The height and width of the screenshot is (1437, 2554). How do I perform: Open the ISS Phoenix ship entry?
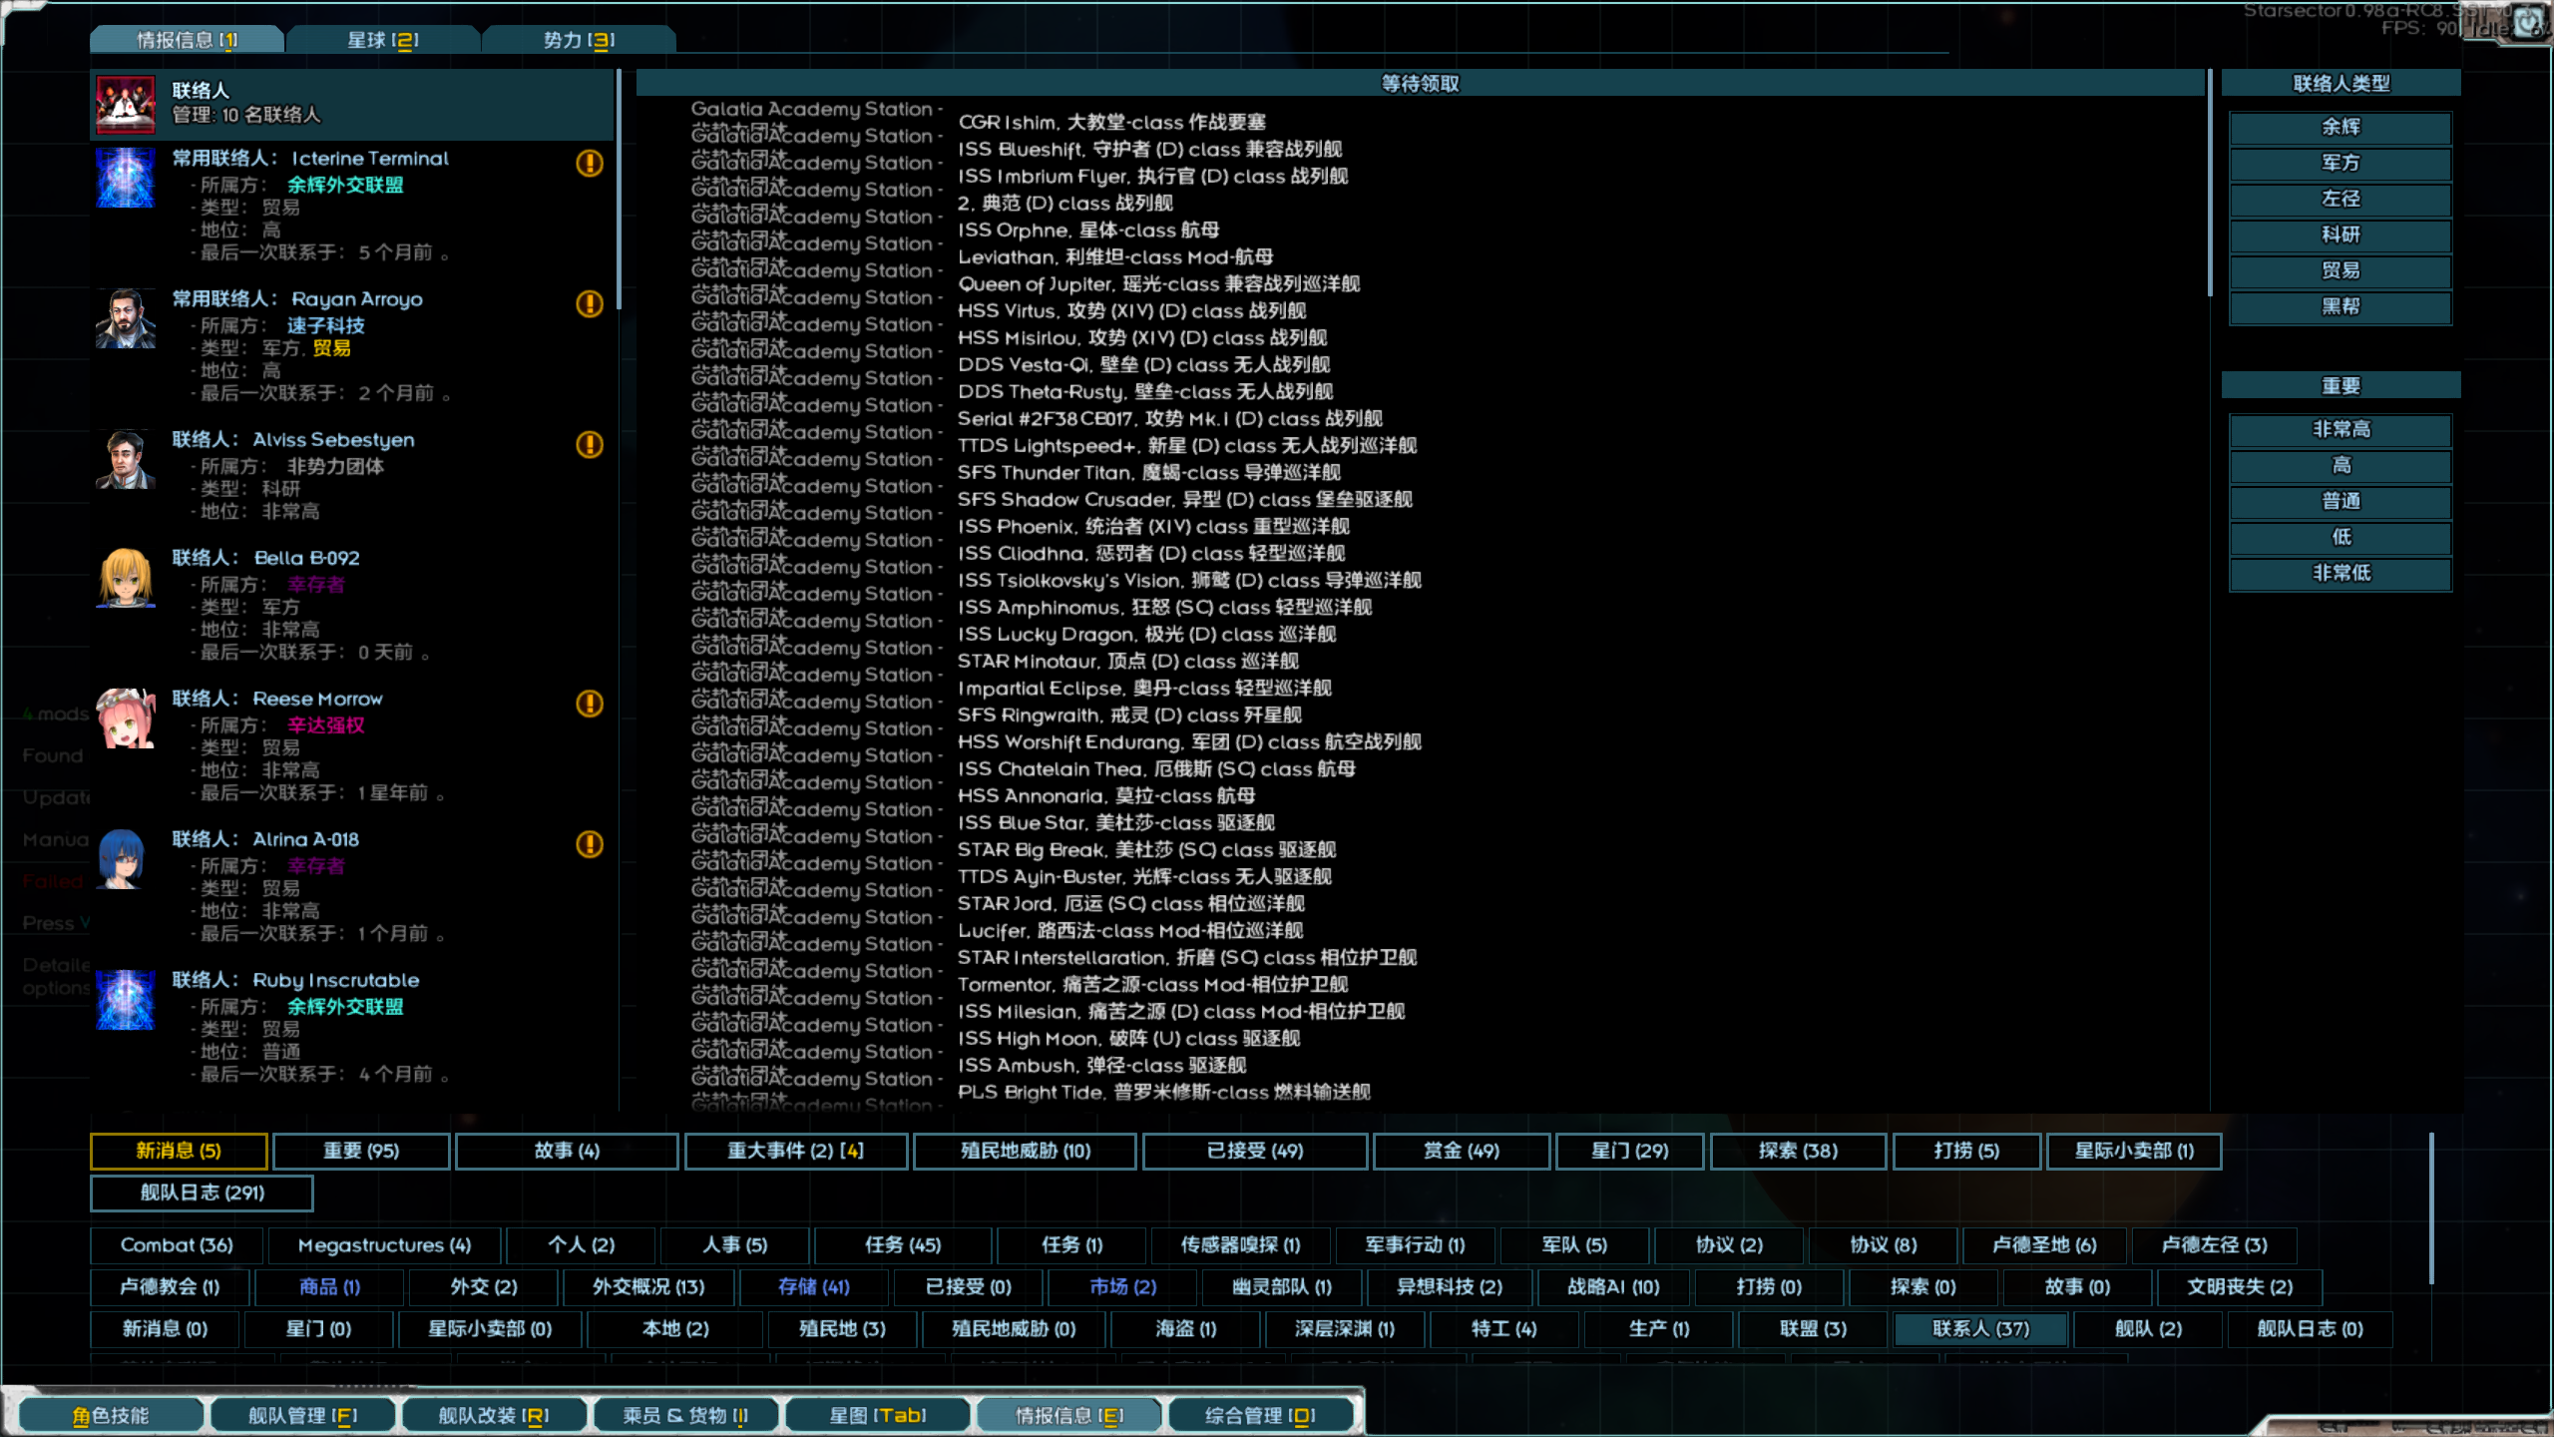pyautogui.click(x=1152, y=527)
